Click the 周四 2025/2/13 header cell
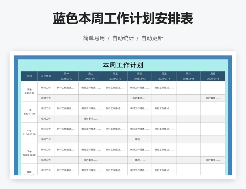The width and height of the screenshot is (246, 189). pyautogui.click(x=140, y=76)
